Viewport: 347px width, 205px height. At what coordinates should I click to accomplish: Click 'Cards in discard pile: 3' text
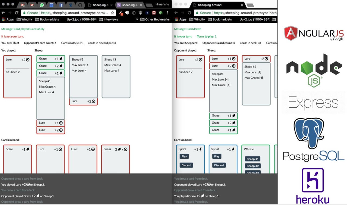(x=102, y=43)
